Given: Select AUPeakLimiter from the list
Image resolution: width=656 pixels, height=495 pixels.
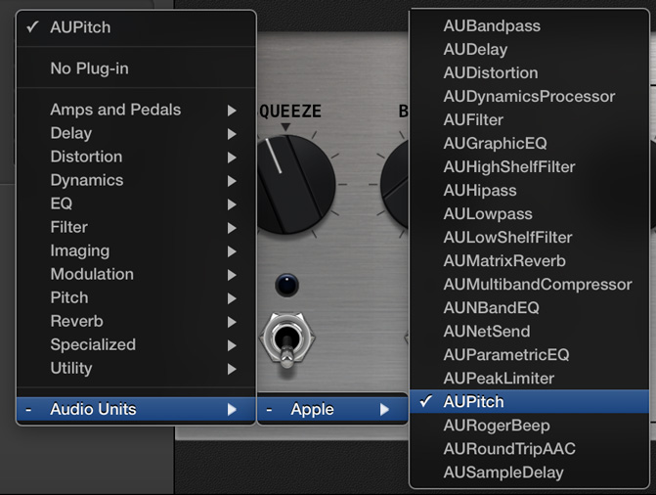Looking at the screenshot, I should [529, 379].
